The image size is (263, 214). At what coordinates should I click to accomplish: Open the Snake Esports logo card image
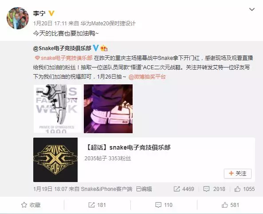tap(55, 160)
